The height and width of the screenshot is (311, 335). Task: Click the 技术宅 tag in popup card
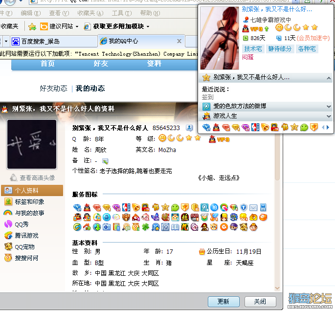tap(253, 49)
